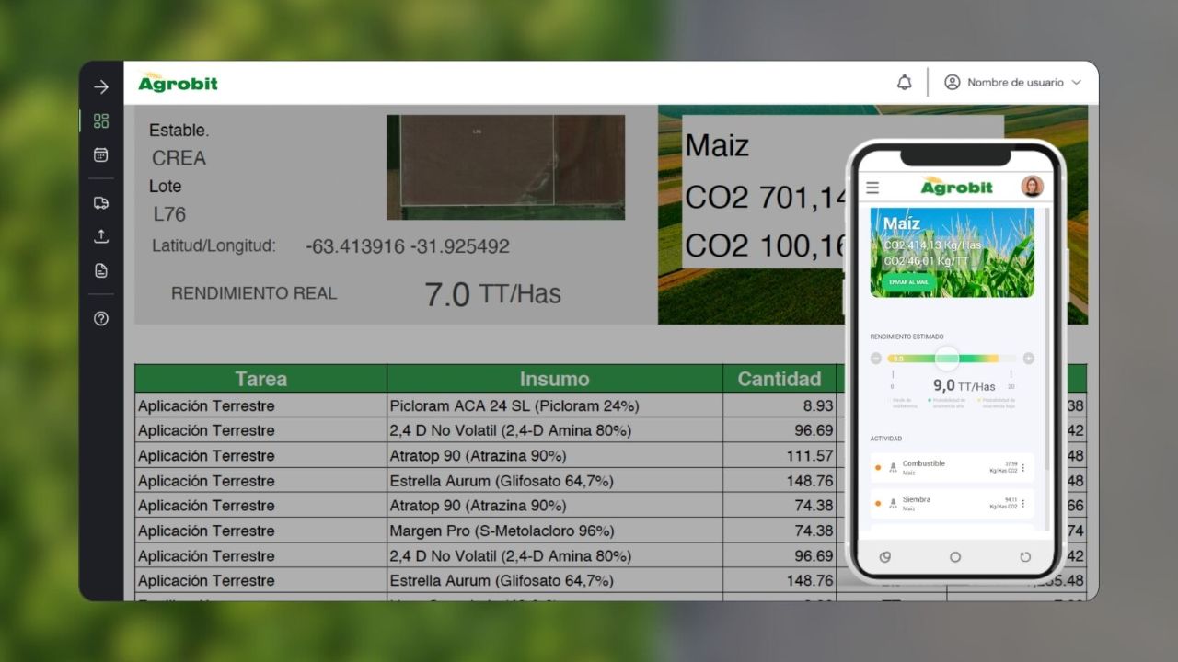This screenshot has width=1178, height=662.
Task: Click the notifications bell icon
Action: (904, 83)
